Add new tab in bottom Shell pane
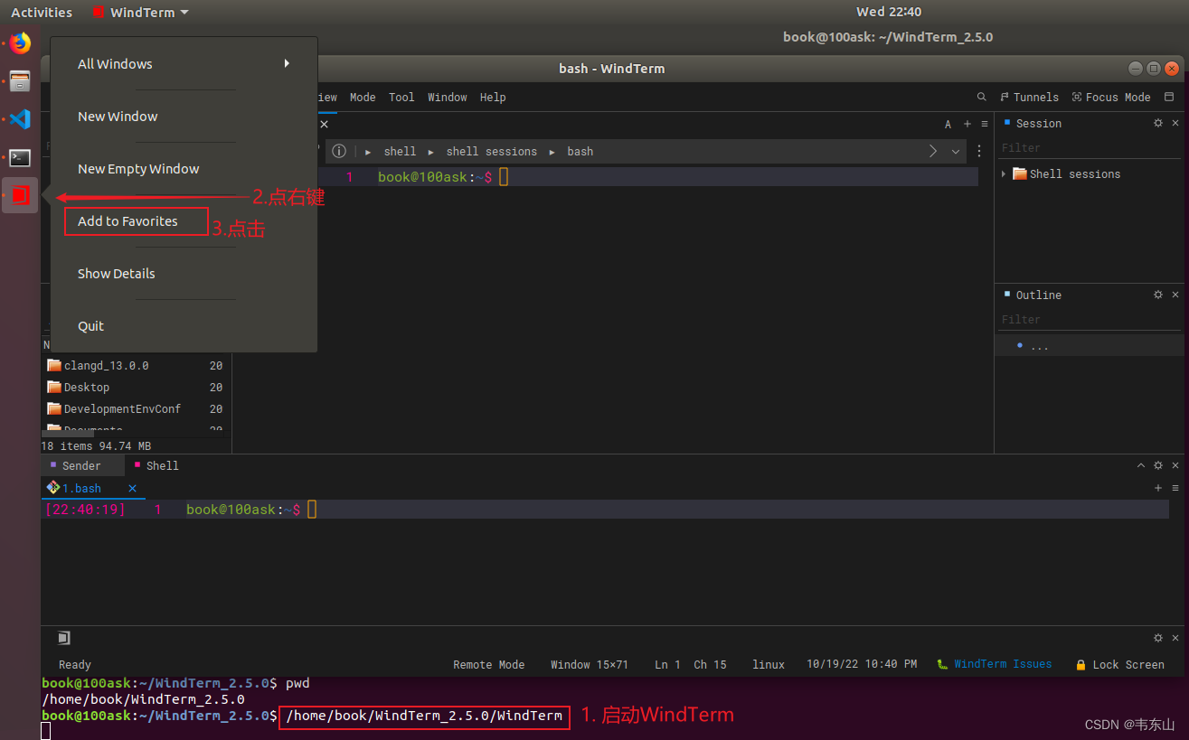 (x=1158, y=488)
